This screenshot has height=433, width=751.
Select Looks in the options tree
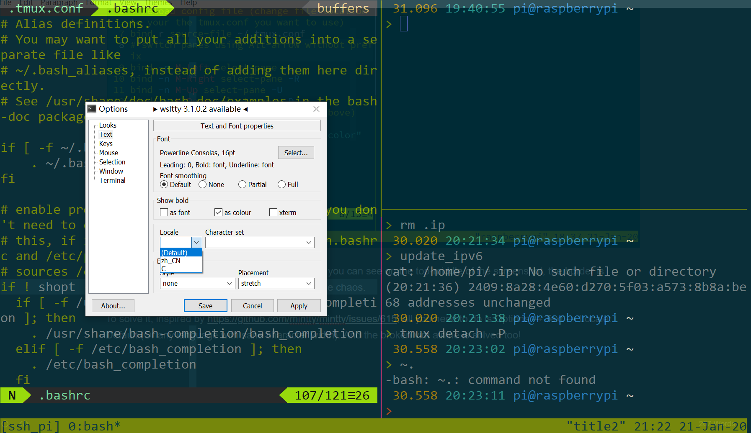pos(108,125)
